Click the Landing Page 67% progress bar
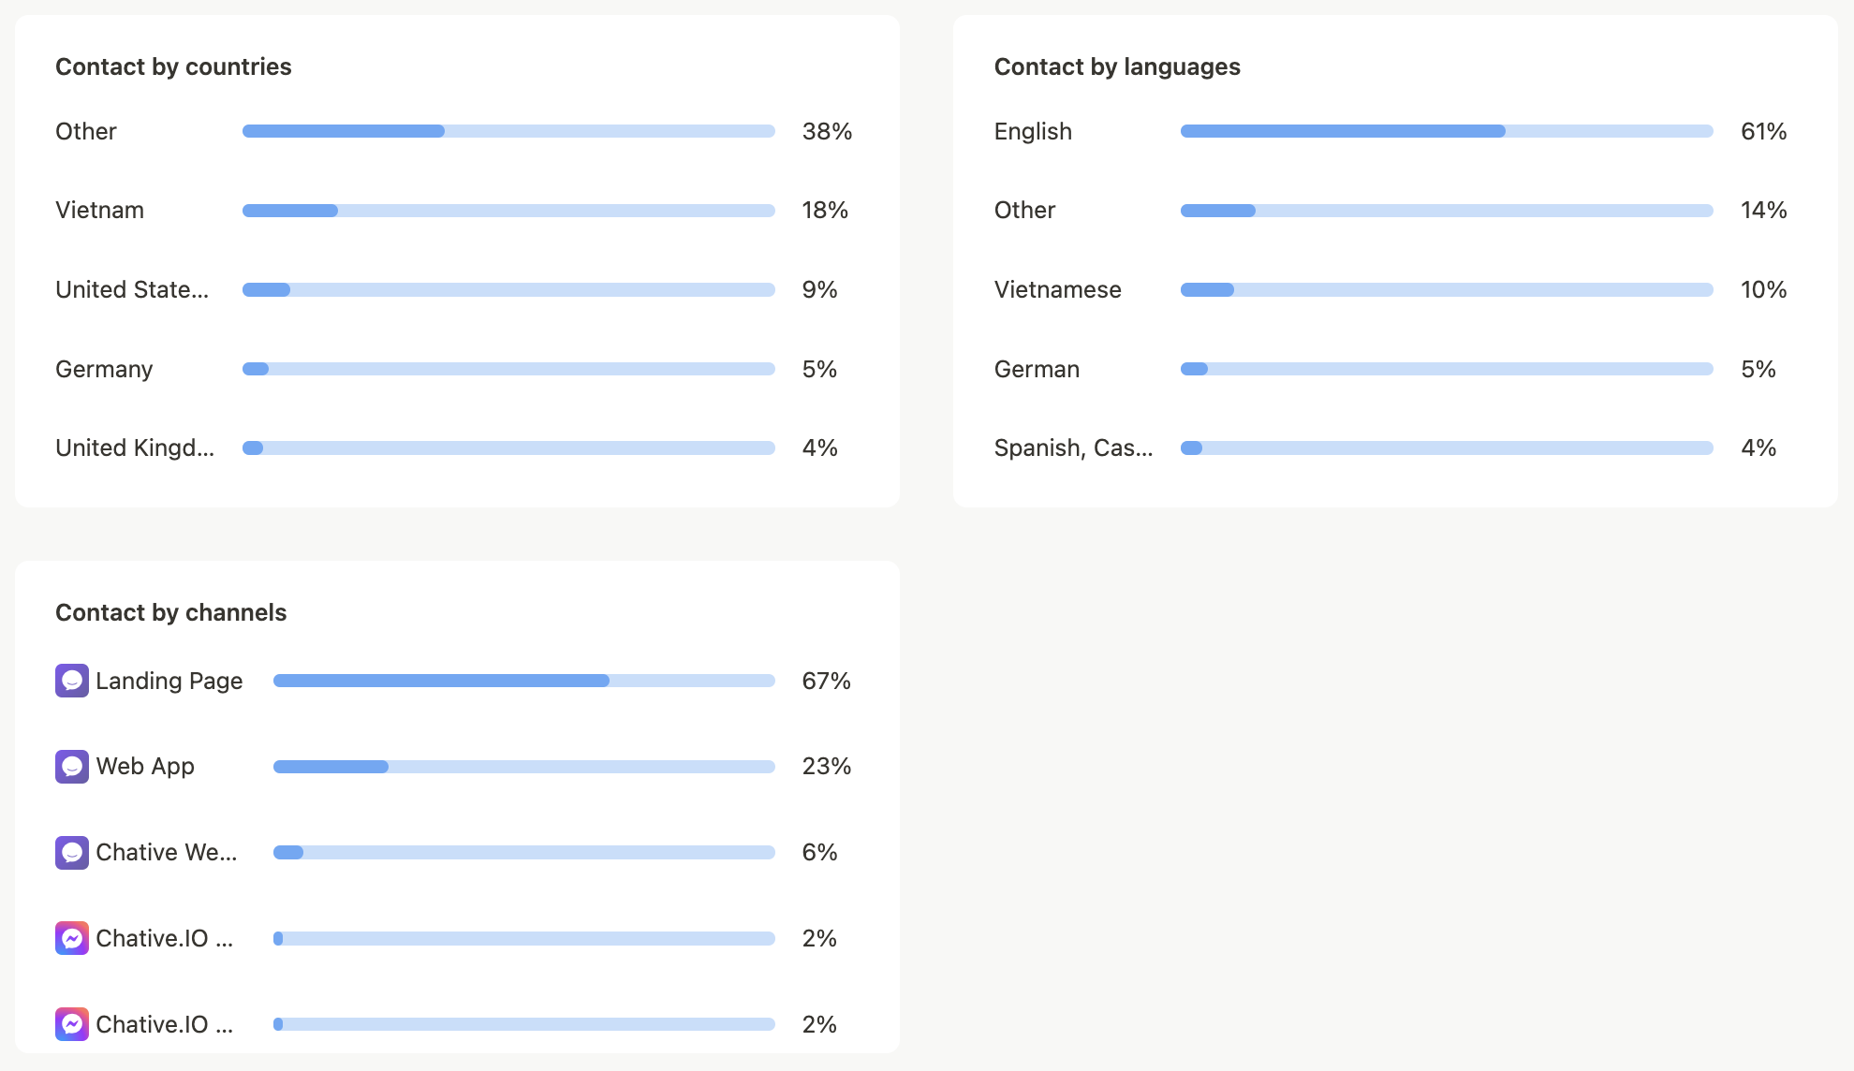1854x1071 pixels. coord(524,681)
